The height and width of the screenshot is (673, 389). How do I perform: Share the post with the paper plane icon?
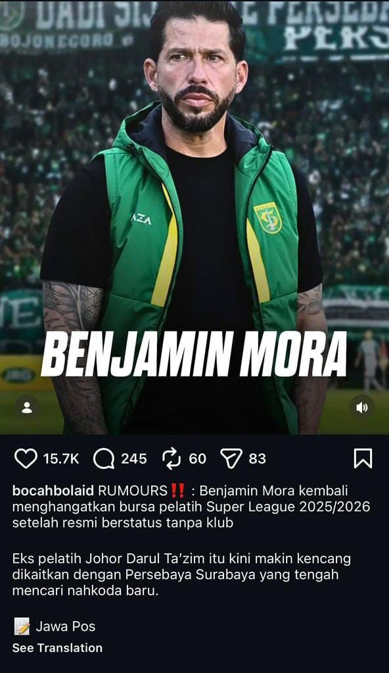231,459
